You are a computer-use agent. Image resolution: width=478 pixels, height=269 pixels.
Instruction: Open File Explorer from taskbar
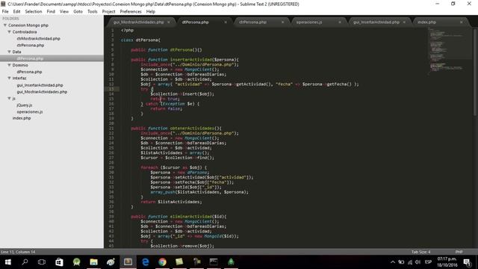[93, 262]
